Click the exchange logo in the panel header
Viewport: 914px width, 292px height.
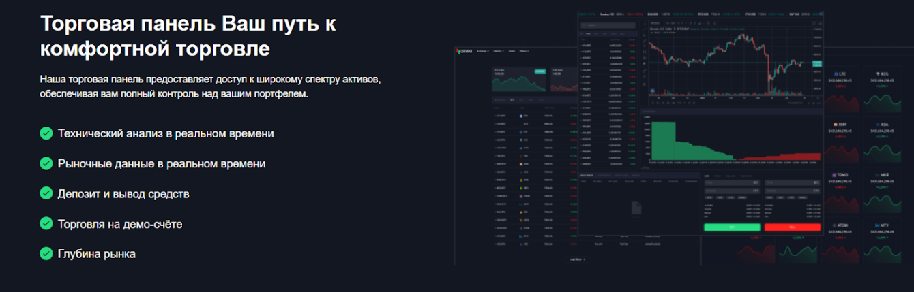coord(467,51)
